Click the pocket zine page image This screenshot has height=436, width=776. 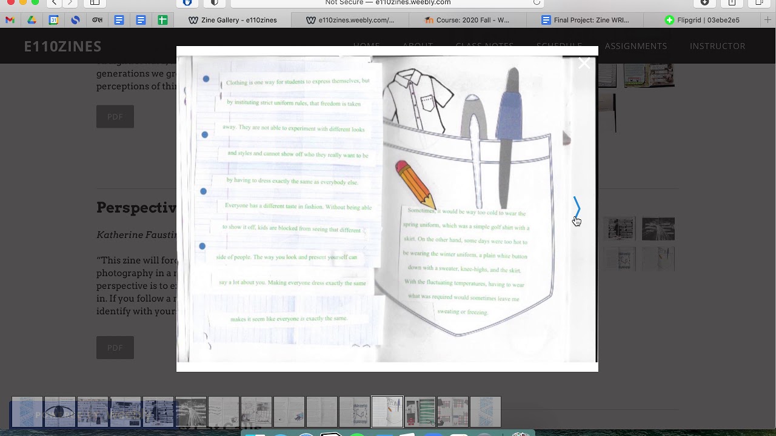387,209
